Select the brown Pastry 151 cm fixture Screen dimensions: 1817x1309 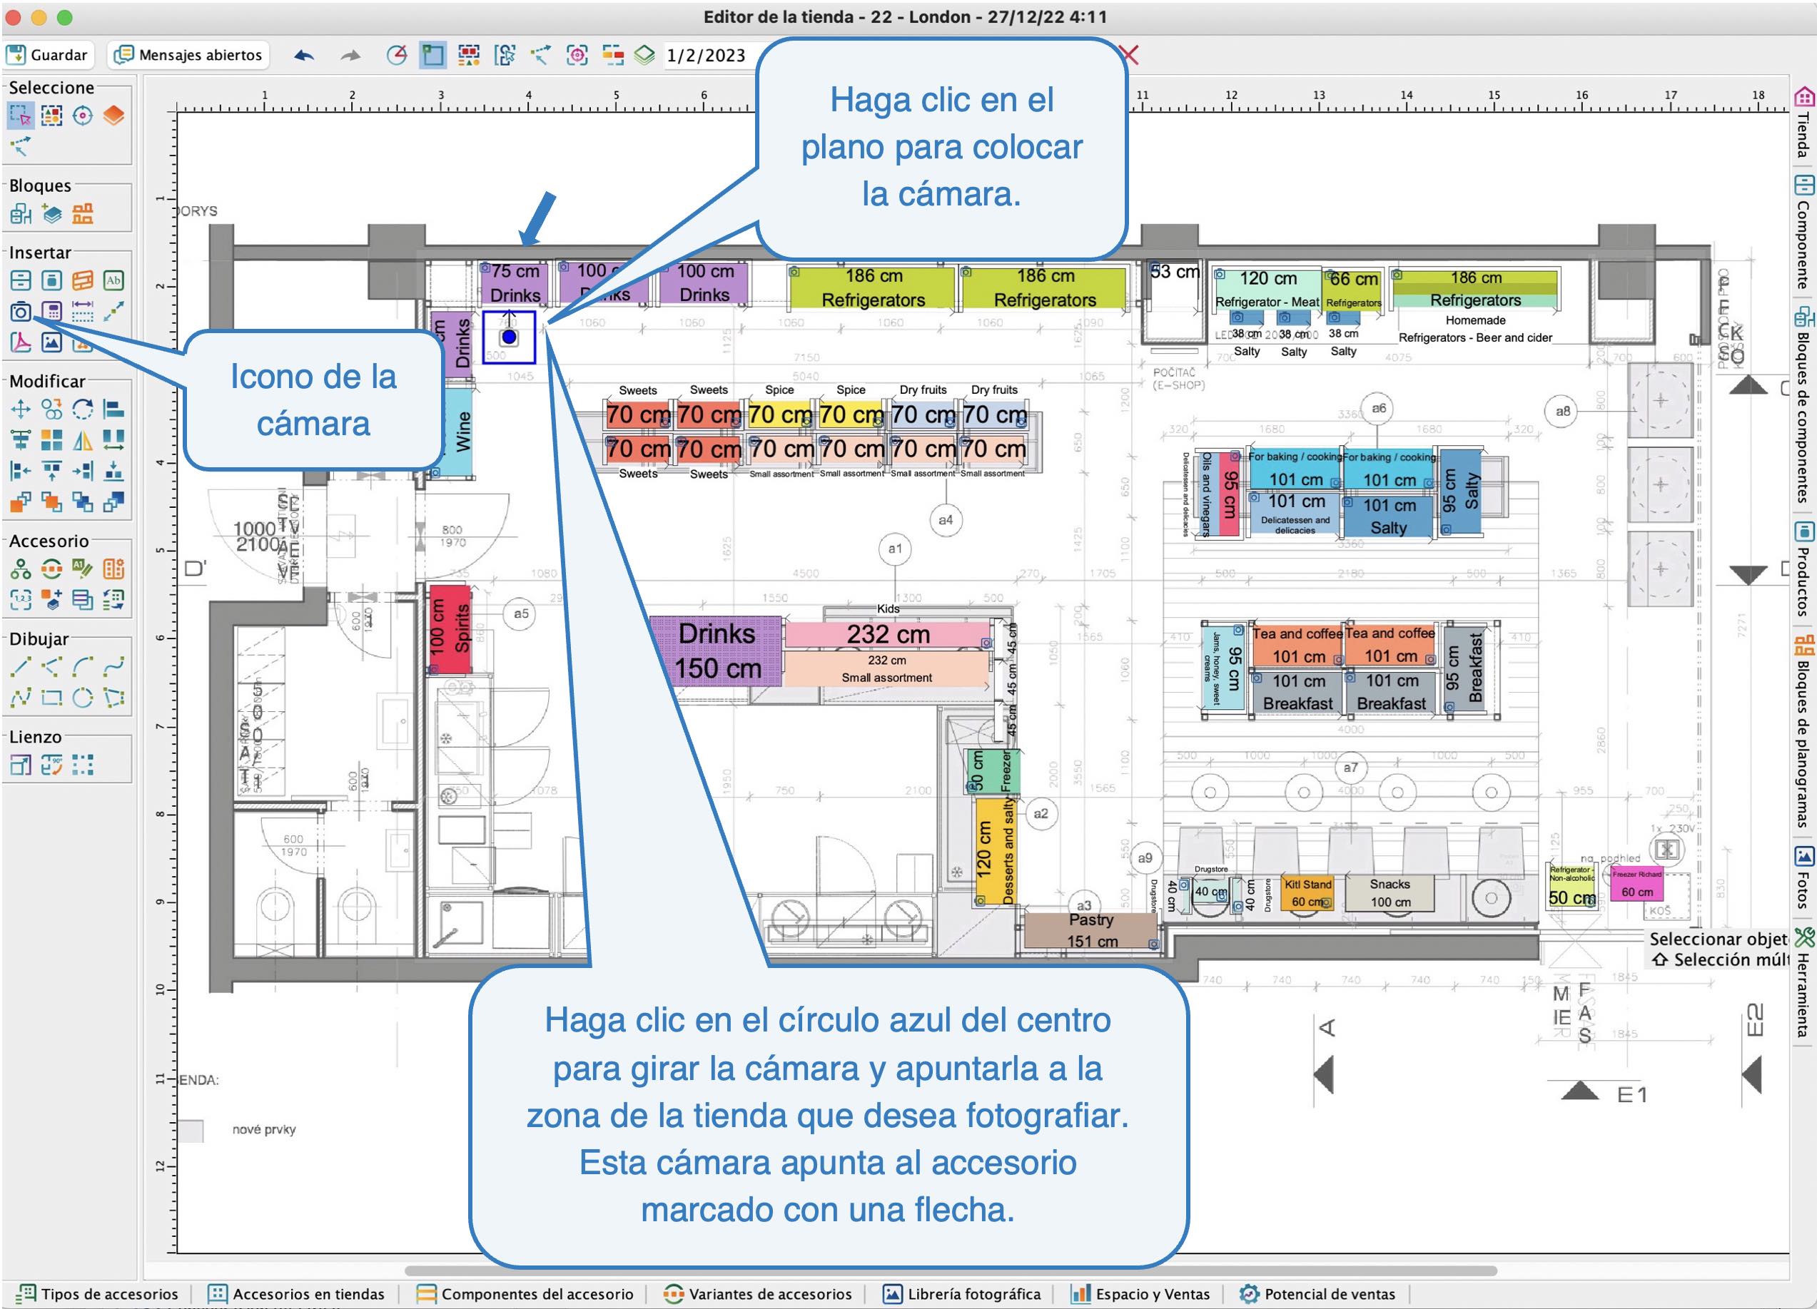(x=1092, y=930)
